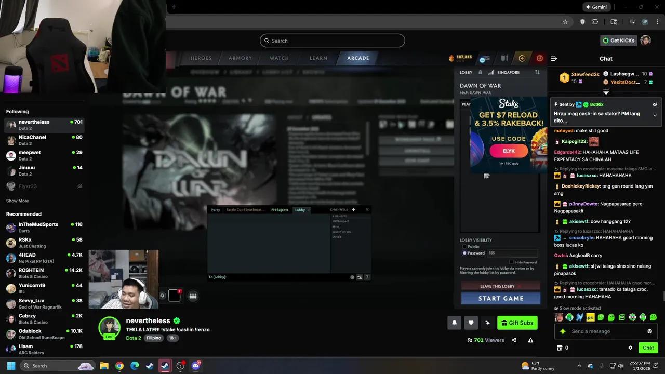This screenshot has width=665, height=374.
Task: Open Discord from the taskbar
Action: pos(196,366)
